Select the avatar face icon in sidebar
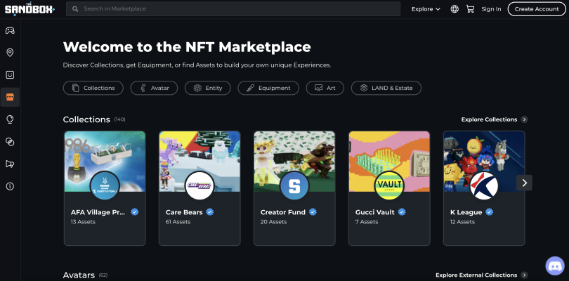Image resolution: width=569 pixels, height=281 pixels. [x=10, y=74]
